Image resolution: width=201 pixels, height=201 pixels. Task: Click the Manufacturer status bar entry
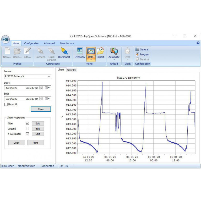[26, 166]
